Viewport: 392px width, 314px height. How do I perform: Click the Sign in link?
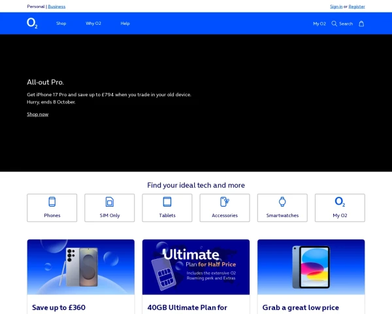point(336,7)
